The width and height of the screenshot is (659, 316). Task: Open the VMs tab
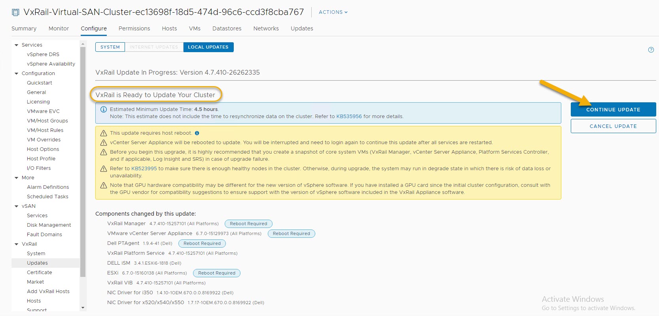click(195, 28)
